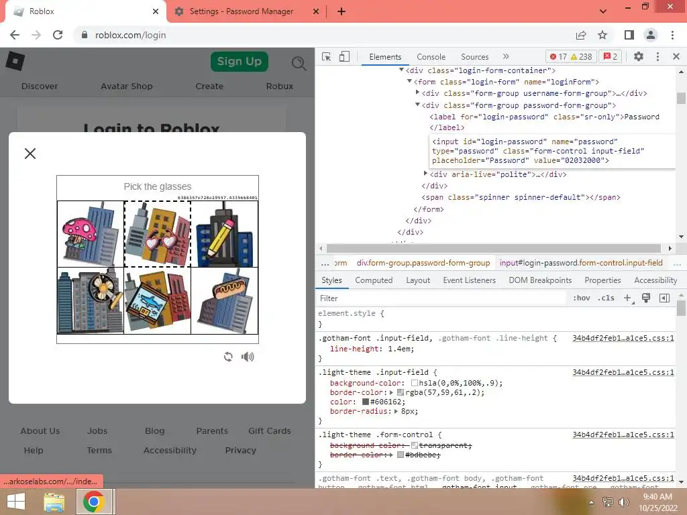This screenshot has width=687, height=515.
Task: Open the Roblox search magnifier icon
Action: 299,64
